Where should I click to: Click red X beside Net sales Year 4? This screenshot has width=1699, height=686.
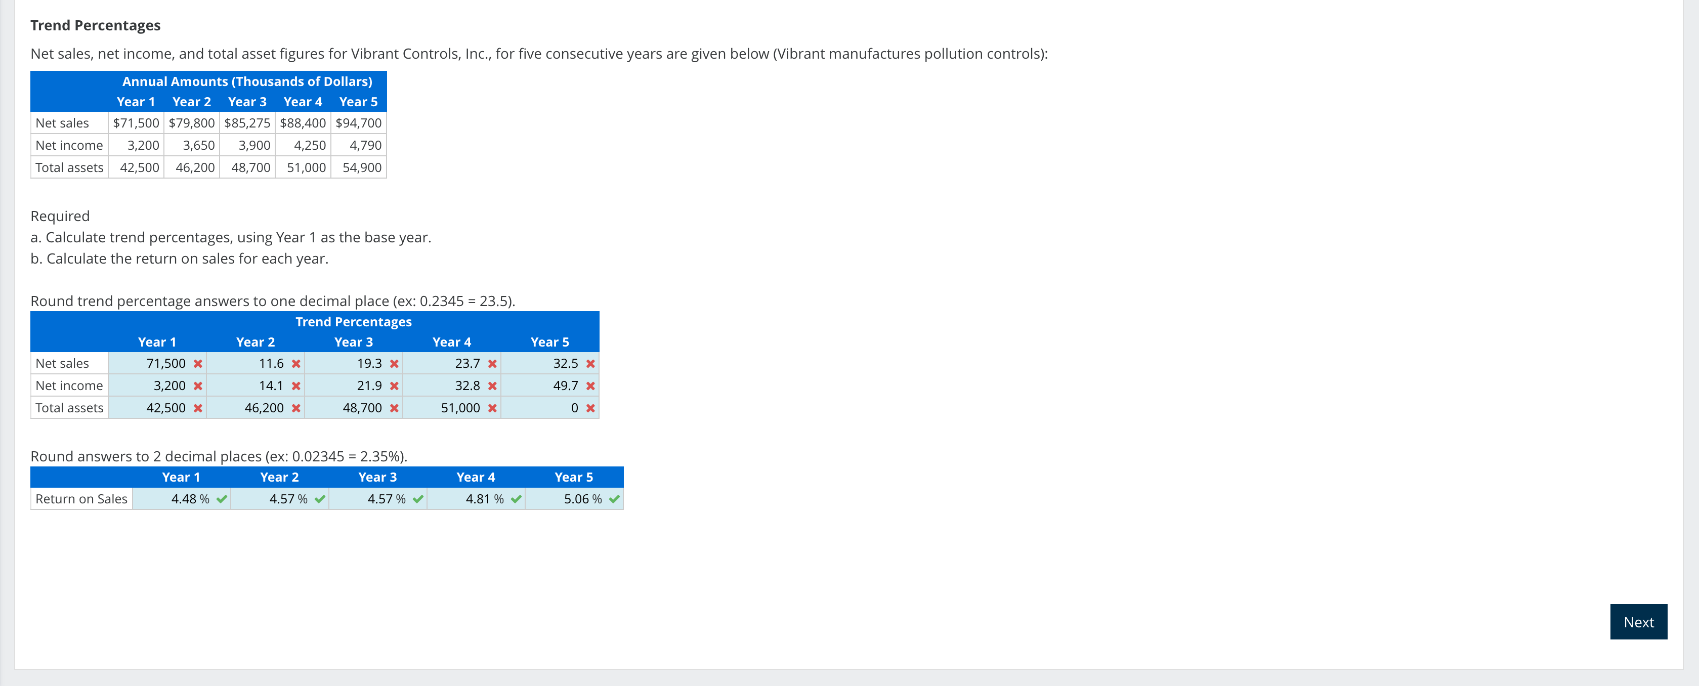(492, 363)
